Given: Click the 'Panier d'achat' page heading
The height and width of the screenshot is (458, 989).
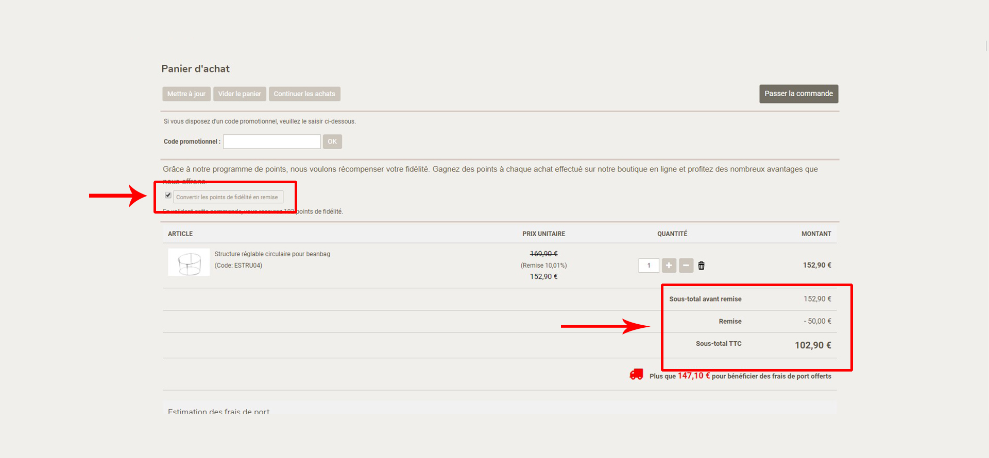Looking at the screenshot, I should coord(195,69).
